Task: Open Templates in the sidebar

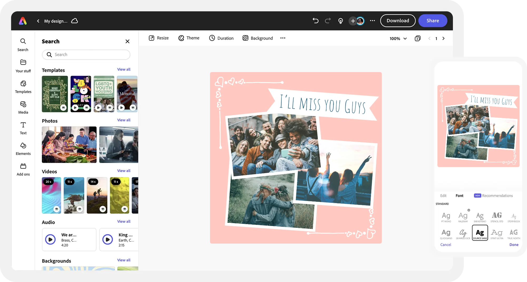Action: [23, 87]
